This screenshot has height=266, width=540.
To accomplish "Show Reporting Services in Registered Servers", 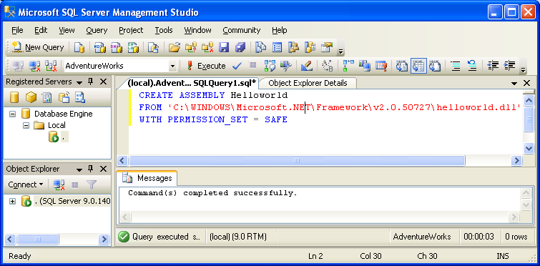I will click(47, 97).
